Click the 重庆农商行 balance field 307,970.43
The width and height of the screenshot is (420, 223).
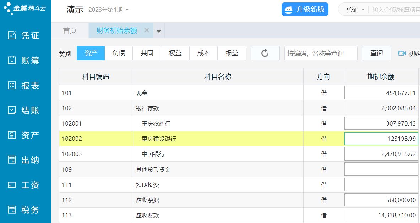(381, 123)
